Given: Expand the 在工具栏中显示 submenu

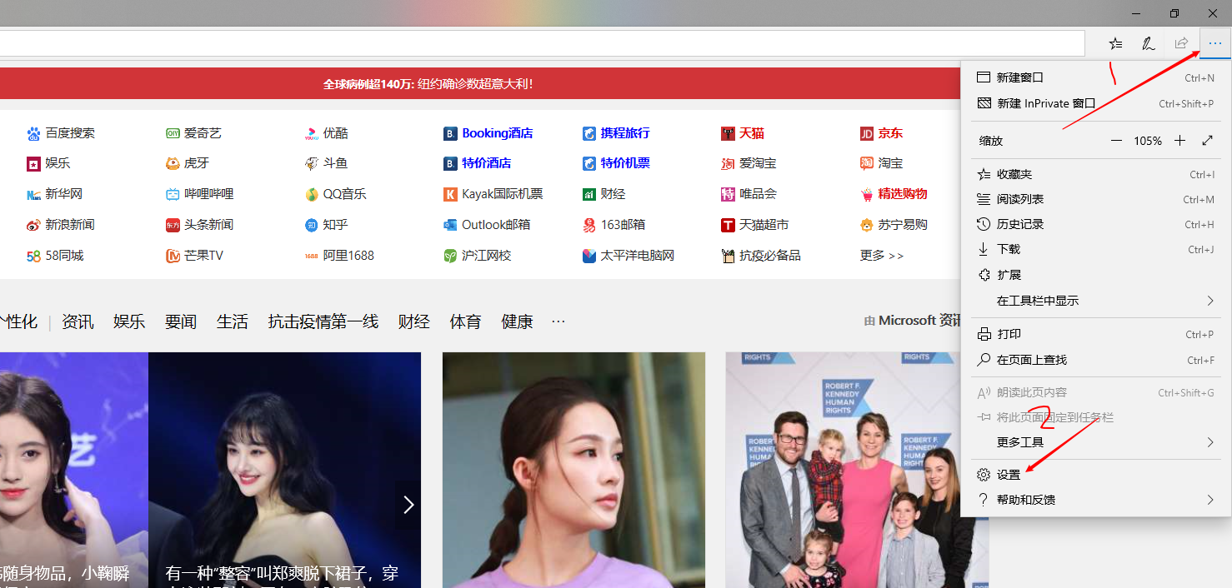Looking at the screenshot, I should [x=1096, y=301].
